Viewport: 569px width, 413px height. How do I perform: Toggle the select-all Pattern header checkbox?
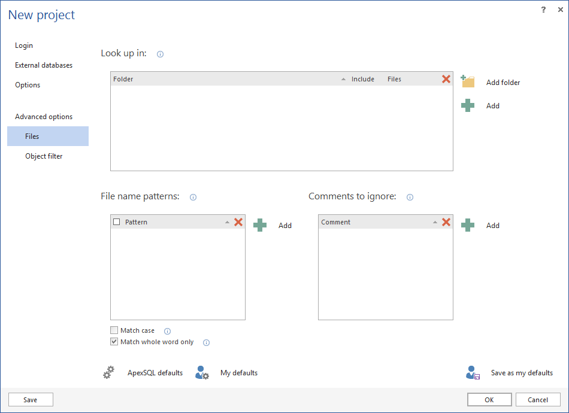(x=117, y=222)
